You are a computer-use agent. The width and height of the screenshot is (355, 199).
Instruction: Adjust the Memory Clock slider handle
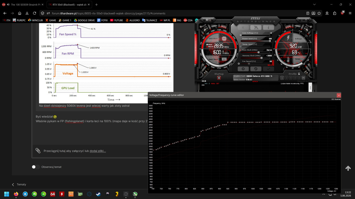(x=261, y=58)
